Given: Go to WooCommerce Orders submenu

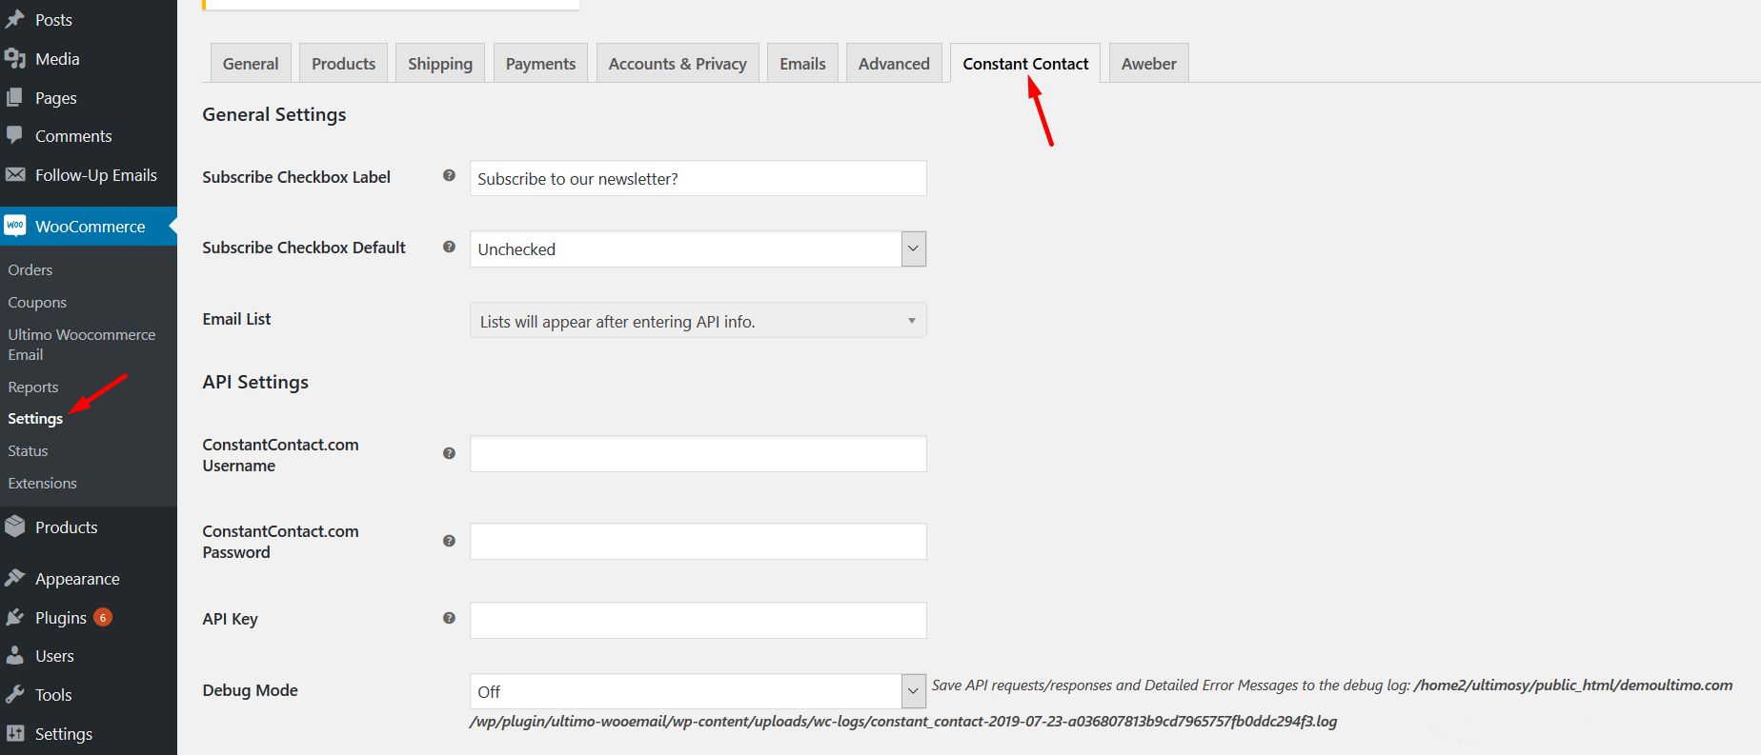Looking at the screenshot, I should click(30, 270).
